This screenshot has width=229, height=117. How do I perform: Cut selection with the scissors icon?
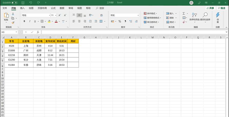pyautogui.click(x=13, y=14)
